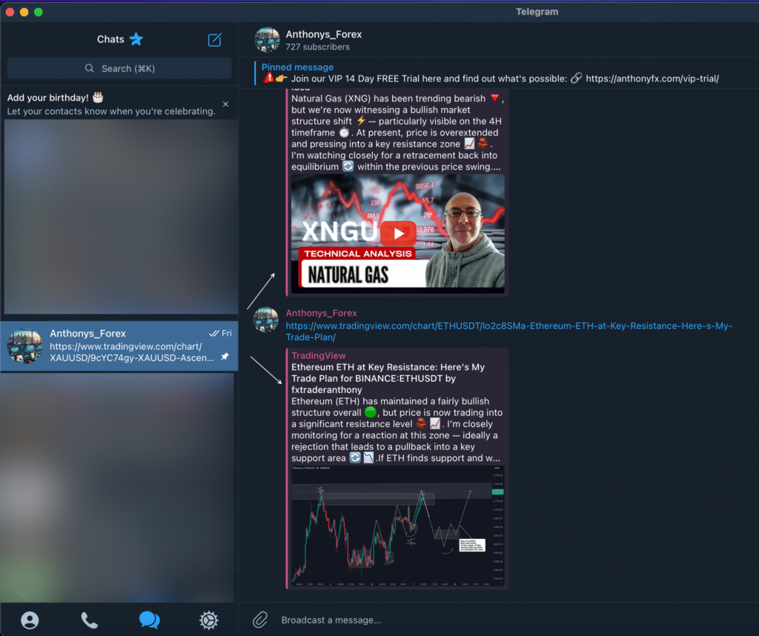The height and width of the screenshot is (636, 759).
Task: Click the Search chats field
Action: point(119,68)
